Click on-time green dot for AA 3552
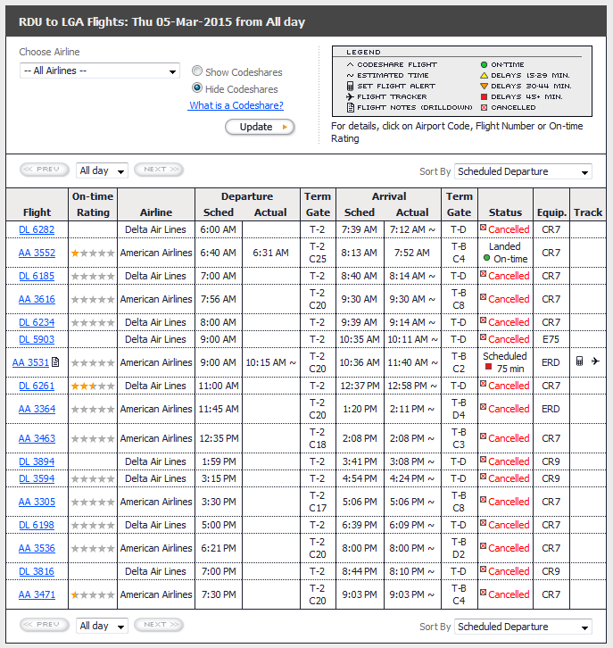This screenshot has width=613, height=648. click(x=486, y=258)
